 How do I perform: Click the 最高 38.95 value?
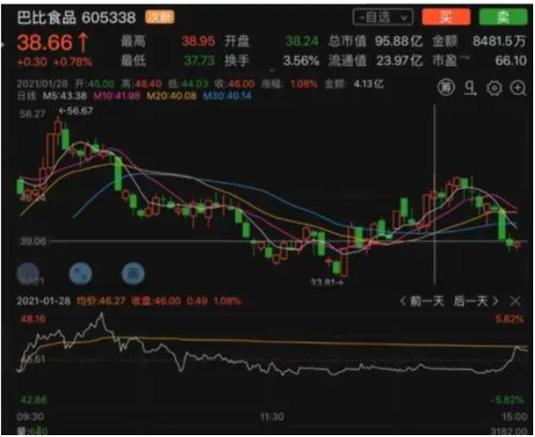[198, 42]
